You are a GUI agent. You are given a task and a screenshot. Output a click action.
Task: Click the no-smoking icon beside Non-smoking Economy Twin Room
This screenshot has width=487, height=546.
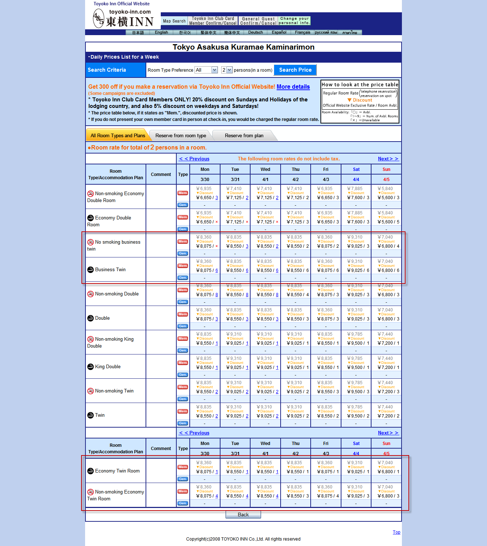tap(91, 492)
